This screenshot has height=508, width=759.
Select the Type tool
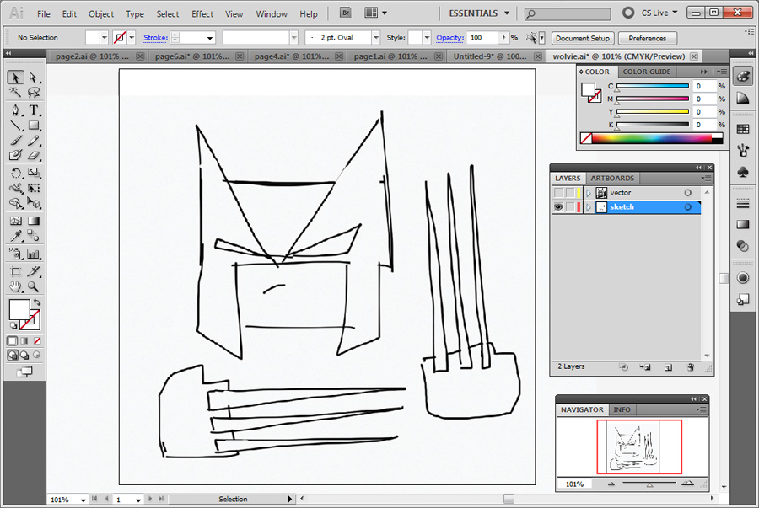click(x=34, y=110)
